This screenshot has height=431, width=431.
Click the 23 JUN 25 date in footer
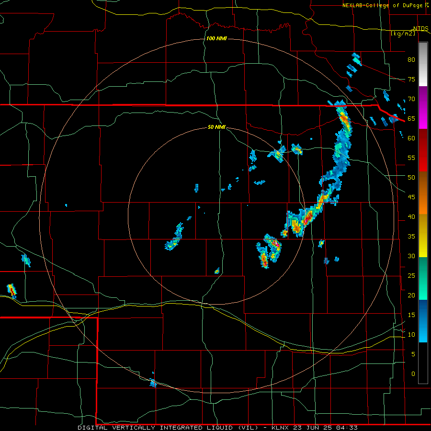click(313, 428)
